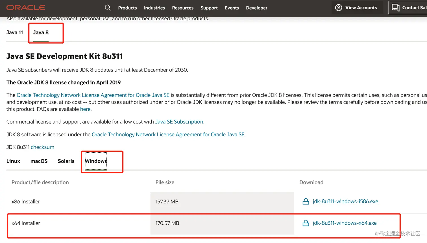Open the Events menu
The width and height of the screenshot is (427, 243).
pos(232,8)
